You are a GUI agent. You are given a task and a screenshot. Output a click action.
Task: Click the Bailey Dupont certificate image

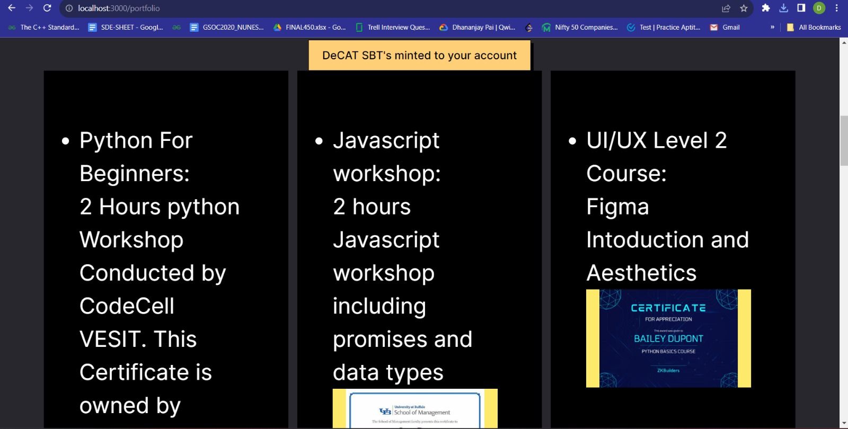668,338
